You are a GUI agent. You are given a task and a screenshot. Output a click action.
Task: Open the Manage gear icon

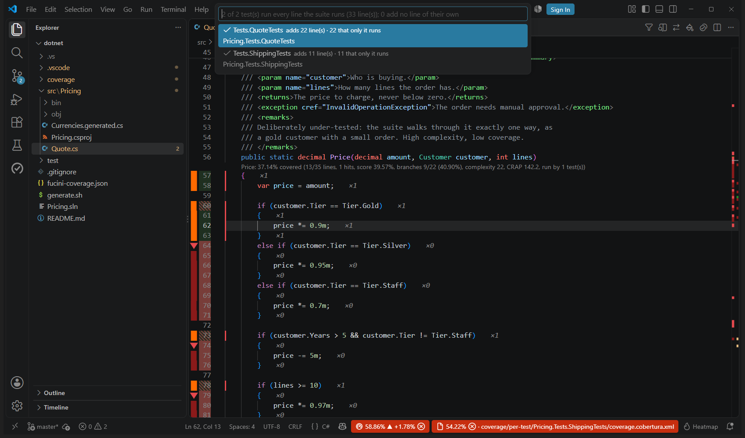(x=17, y=406)
